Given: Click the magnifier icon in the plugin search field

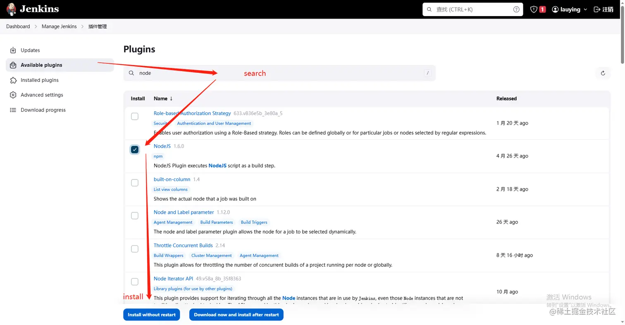Looking at the screenshot, I should tap(131, 73).
